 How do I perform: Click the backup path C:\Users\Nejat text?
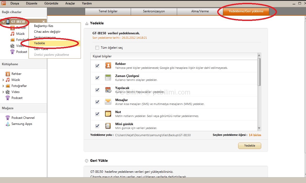click(153, 135)
